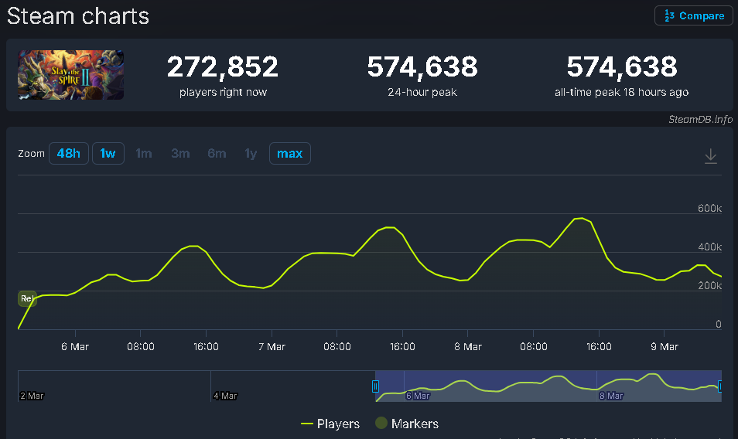This screenshot has width=738, height=439.
Task: Click the navigator's left range handle
Action: point(375,386)
